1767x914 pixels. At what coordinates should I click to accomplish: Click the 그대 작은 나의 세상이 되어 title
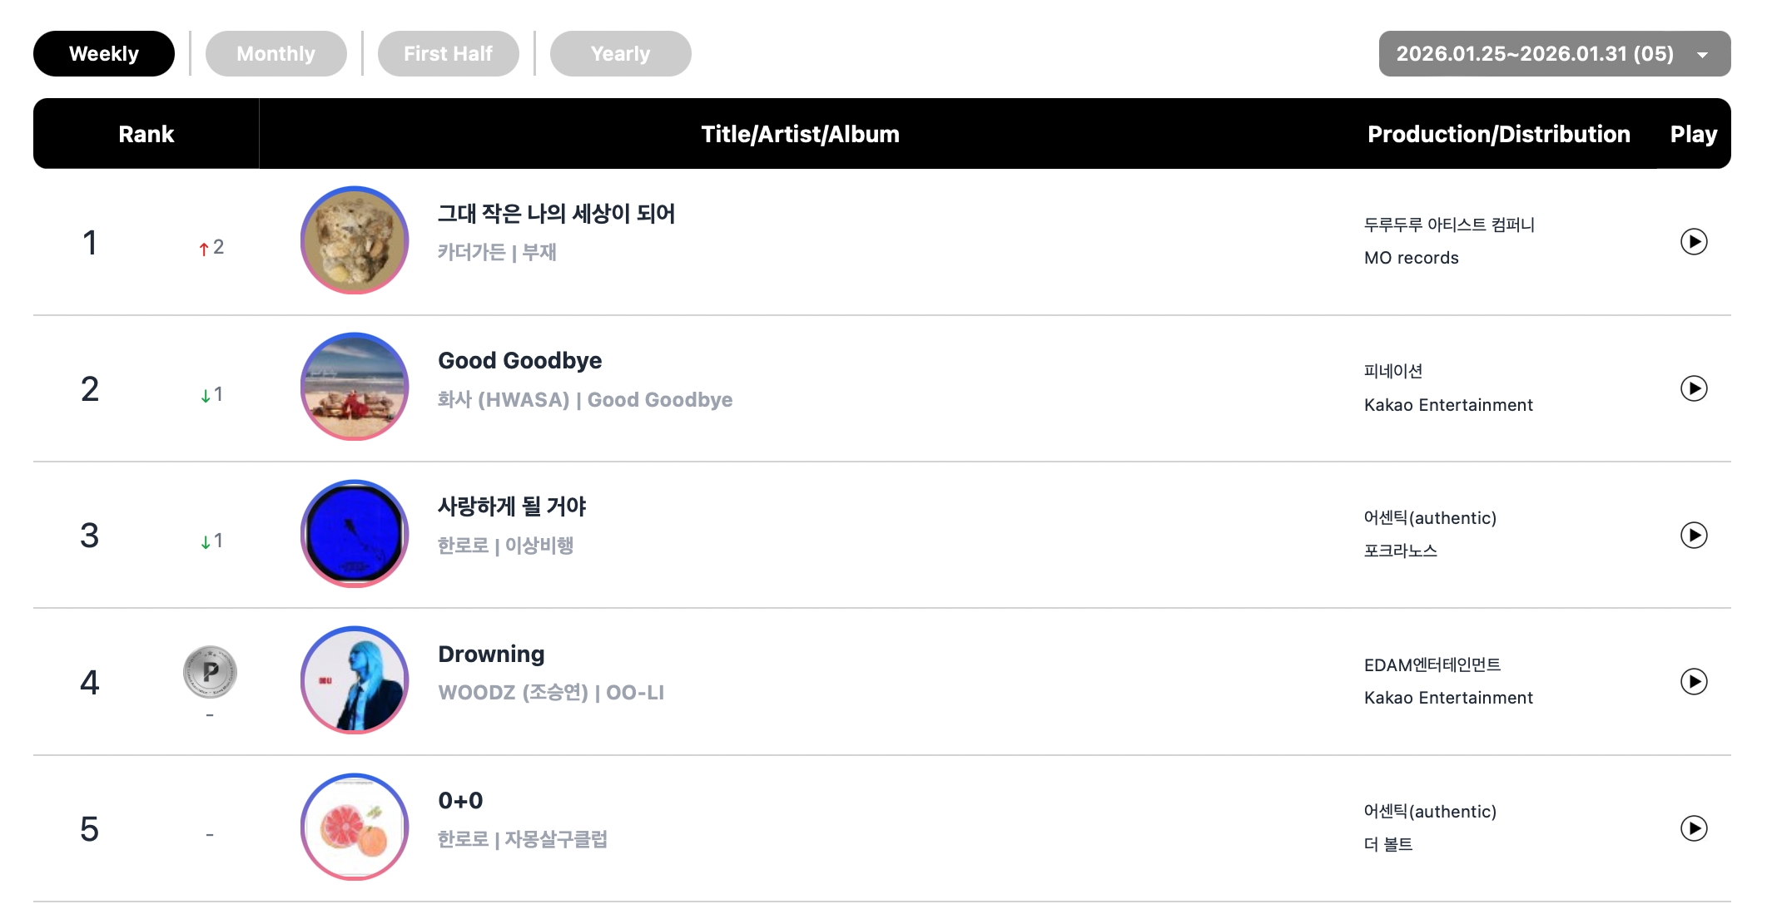click(x=556, y=214)
